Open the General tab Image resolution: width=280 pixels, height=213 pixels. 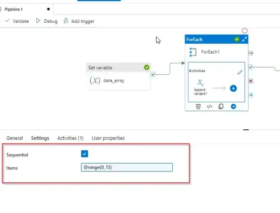coord(15,138)
